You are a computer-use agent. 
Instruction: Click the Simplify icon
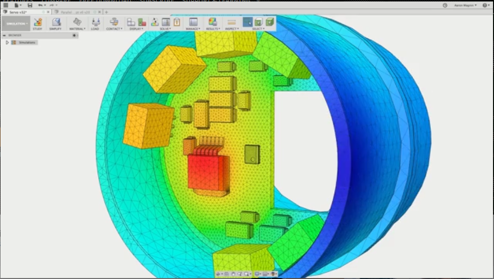(x=56, y=22)
